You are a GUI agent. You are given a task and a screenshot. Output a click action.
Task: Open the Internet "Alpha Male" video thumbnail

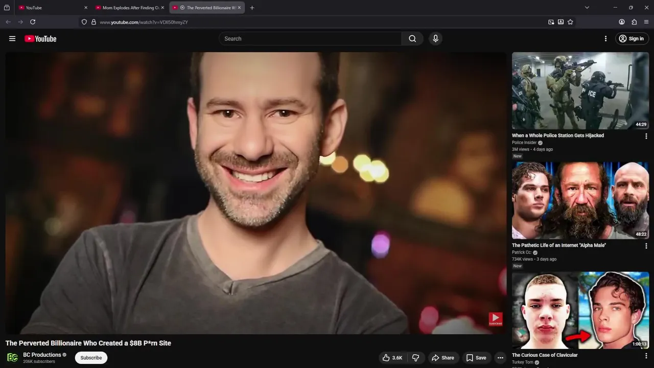click(x=580, y=200)
